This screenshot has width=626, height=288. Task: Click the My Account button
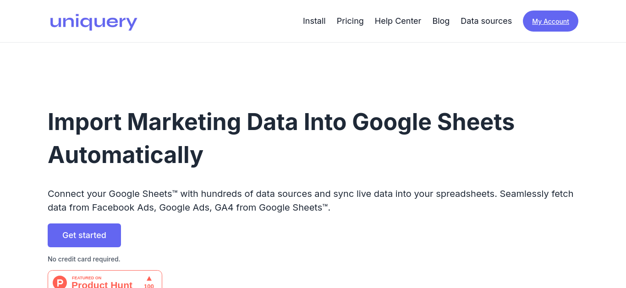[550, 21]
